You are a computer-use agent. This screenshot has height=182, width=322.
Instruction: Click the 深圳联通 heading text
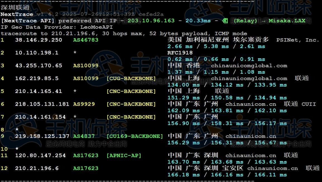click(15, 8)
